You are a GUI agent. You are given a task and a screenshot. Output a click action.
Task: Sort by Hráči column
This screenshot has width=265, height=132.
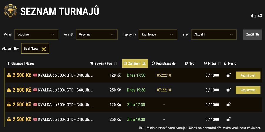click(212, 63)
